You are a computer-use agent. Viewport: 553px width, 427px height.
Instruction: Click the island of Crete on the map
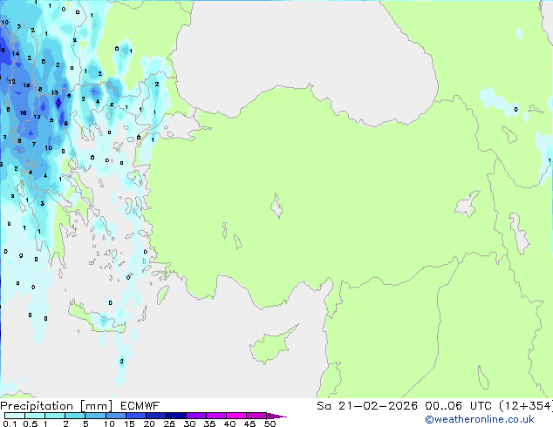97,318
